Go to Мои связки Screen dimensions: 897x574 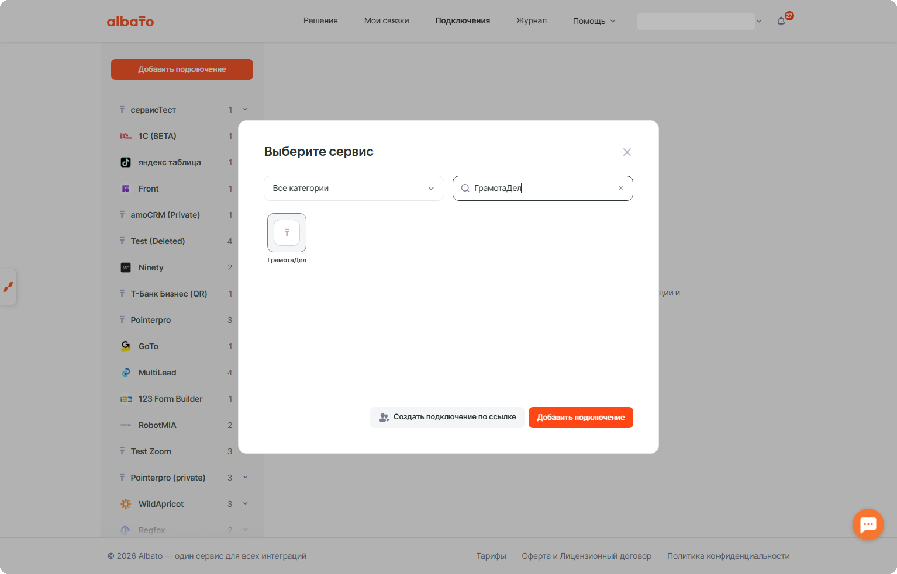387,20
